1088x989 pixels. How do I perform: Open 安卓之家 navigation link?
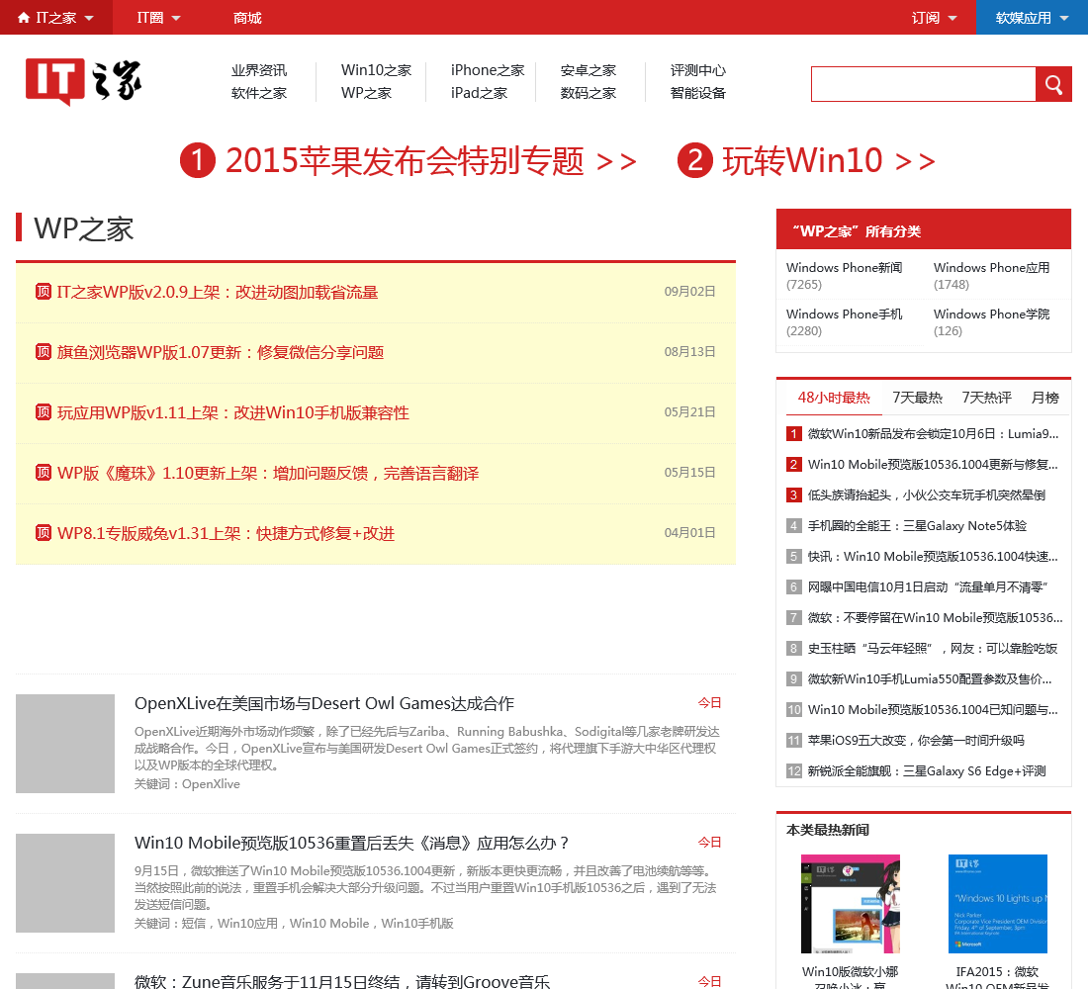pyautogui.click(x=589, y=70)
